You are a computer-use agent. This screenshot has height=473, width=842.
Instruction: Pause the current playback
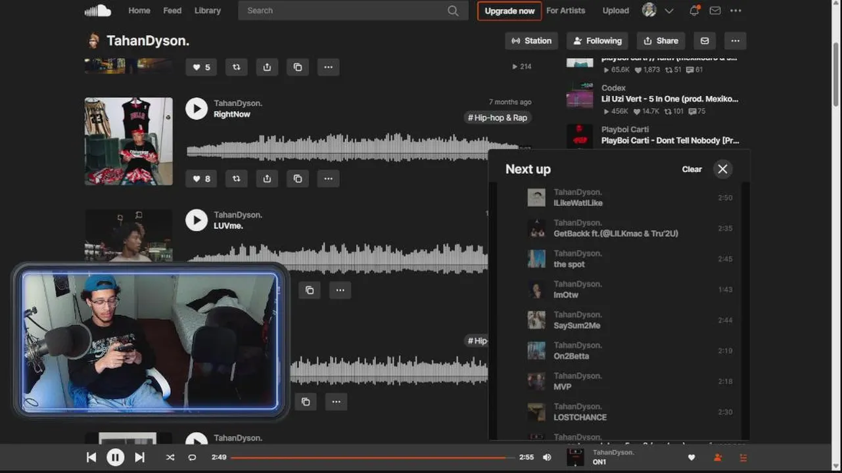(115, 457)
